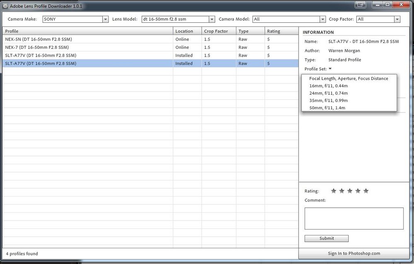Sort by Profile column header
Image resolution: width=414 pixels, height=264 pixels.
coord(88,31)
